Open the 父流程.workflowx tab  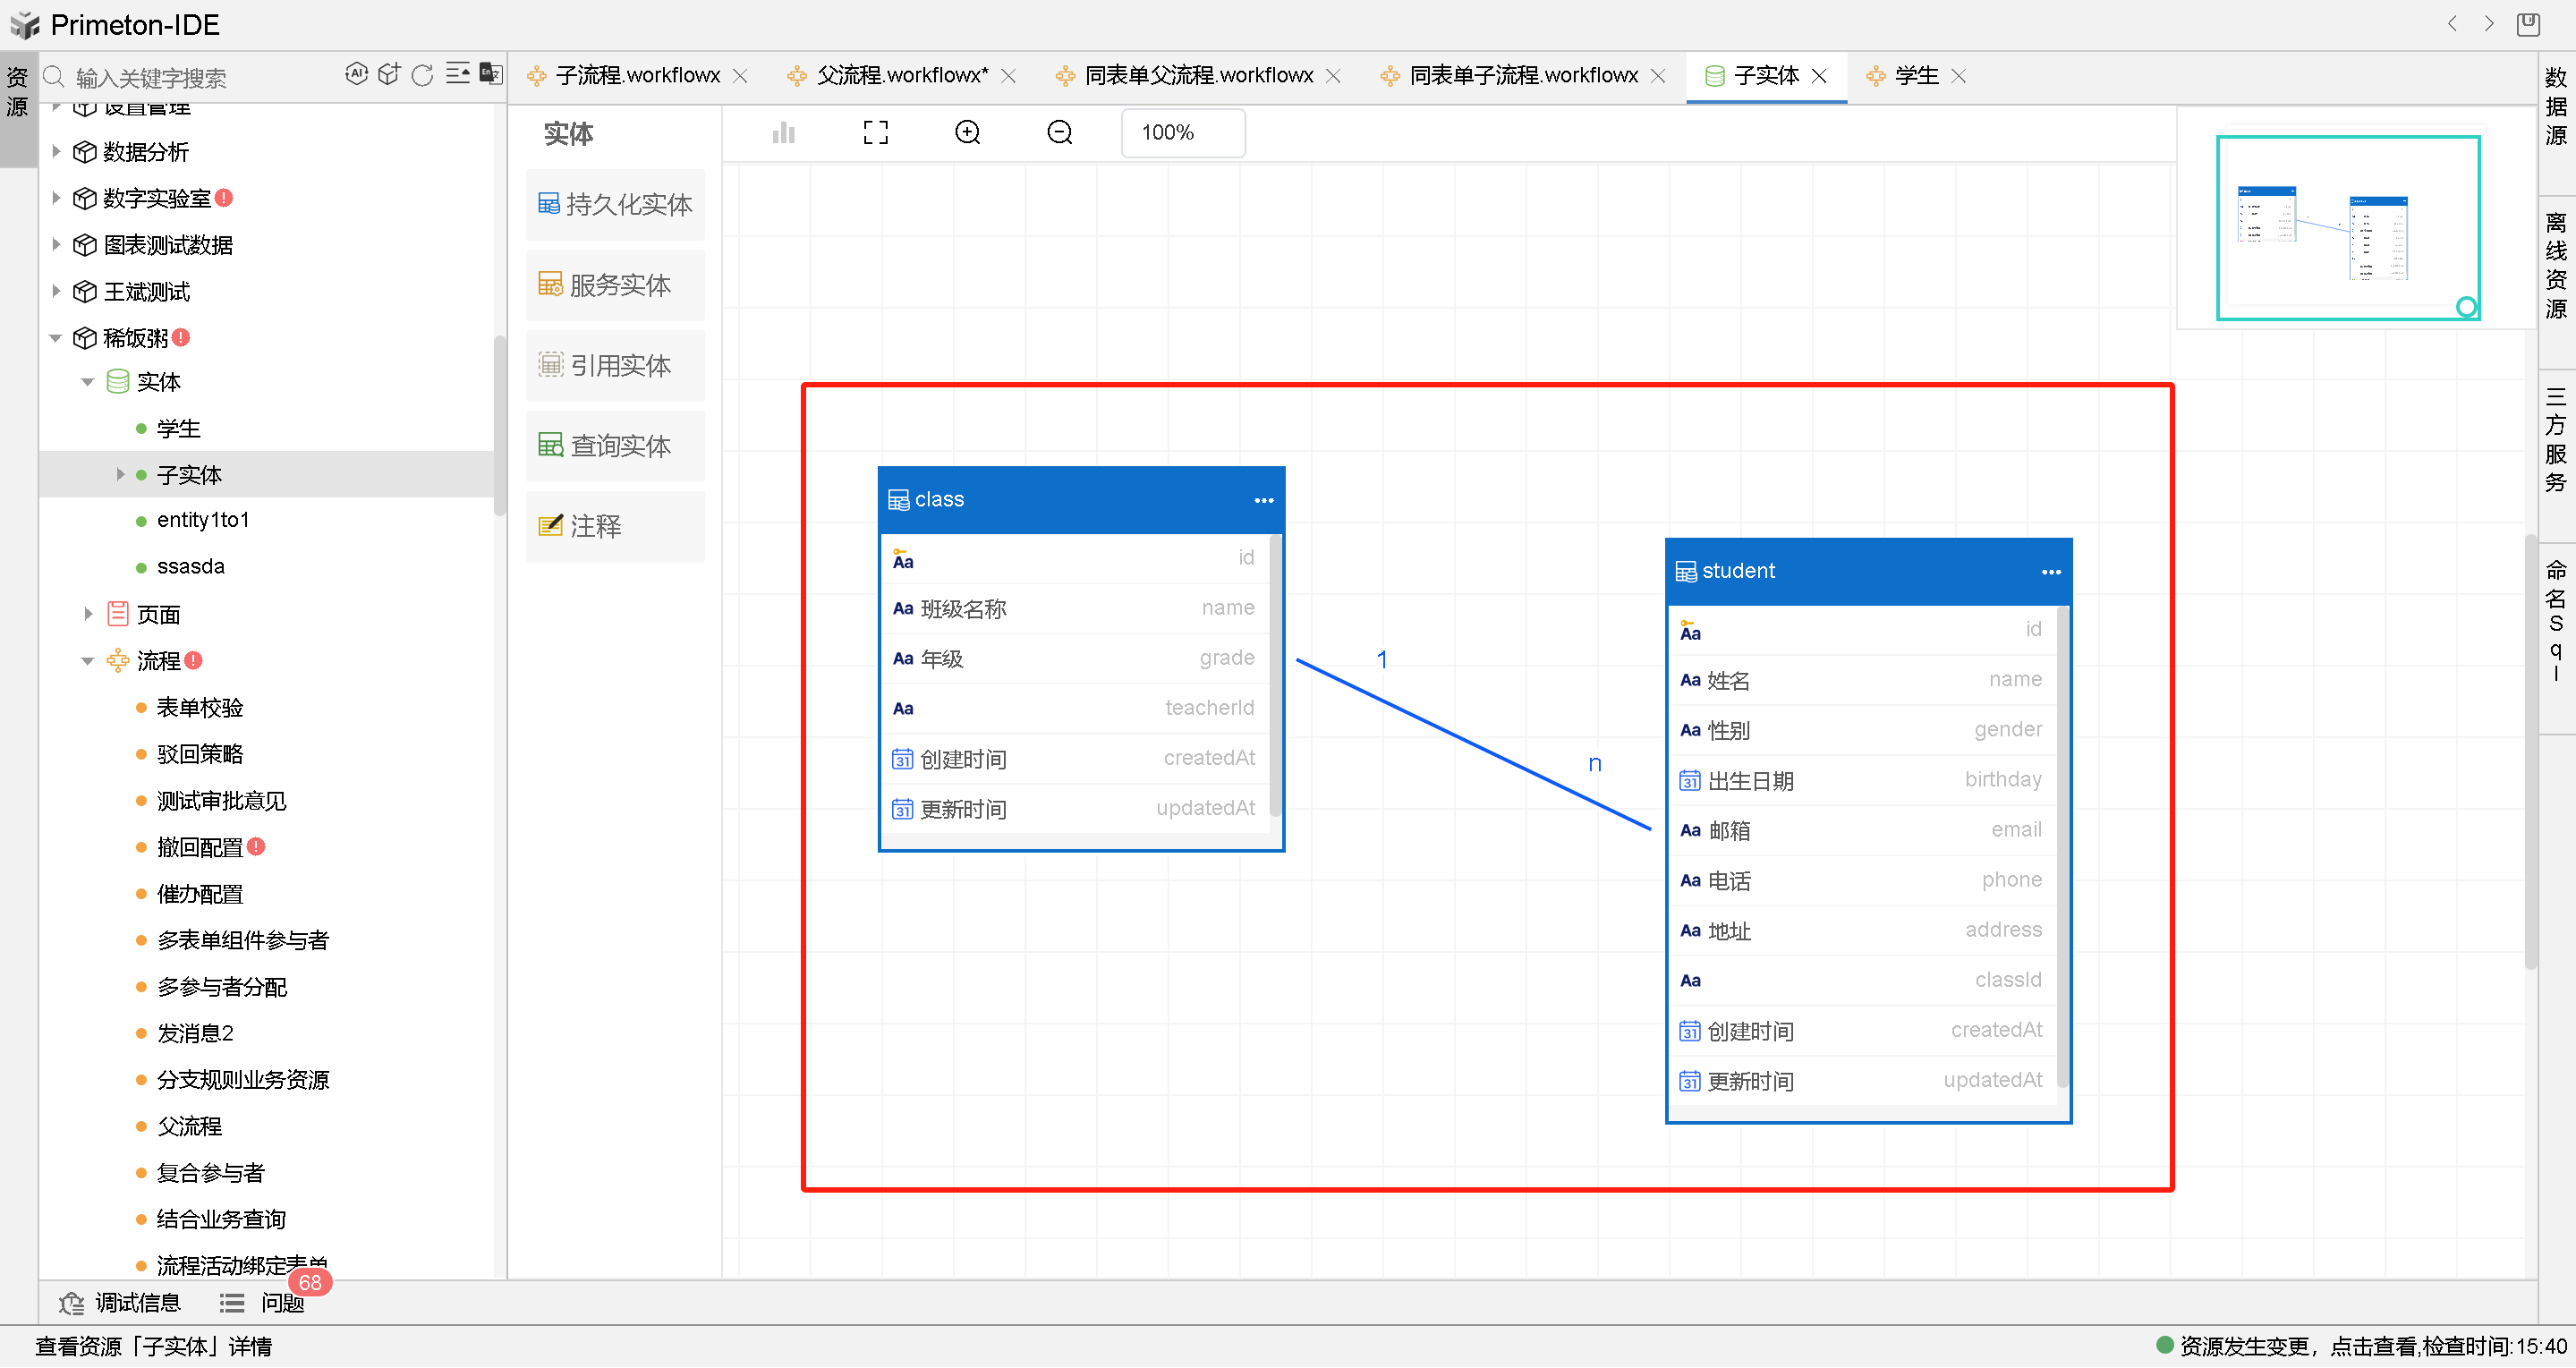click(x=901, y=76)
